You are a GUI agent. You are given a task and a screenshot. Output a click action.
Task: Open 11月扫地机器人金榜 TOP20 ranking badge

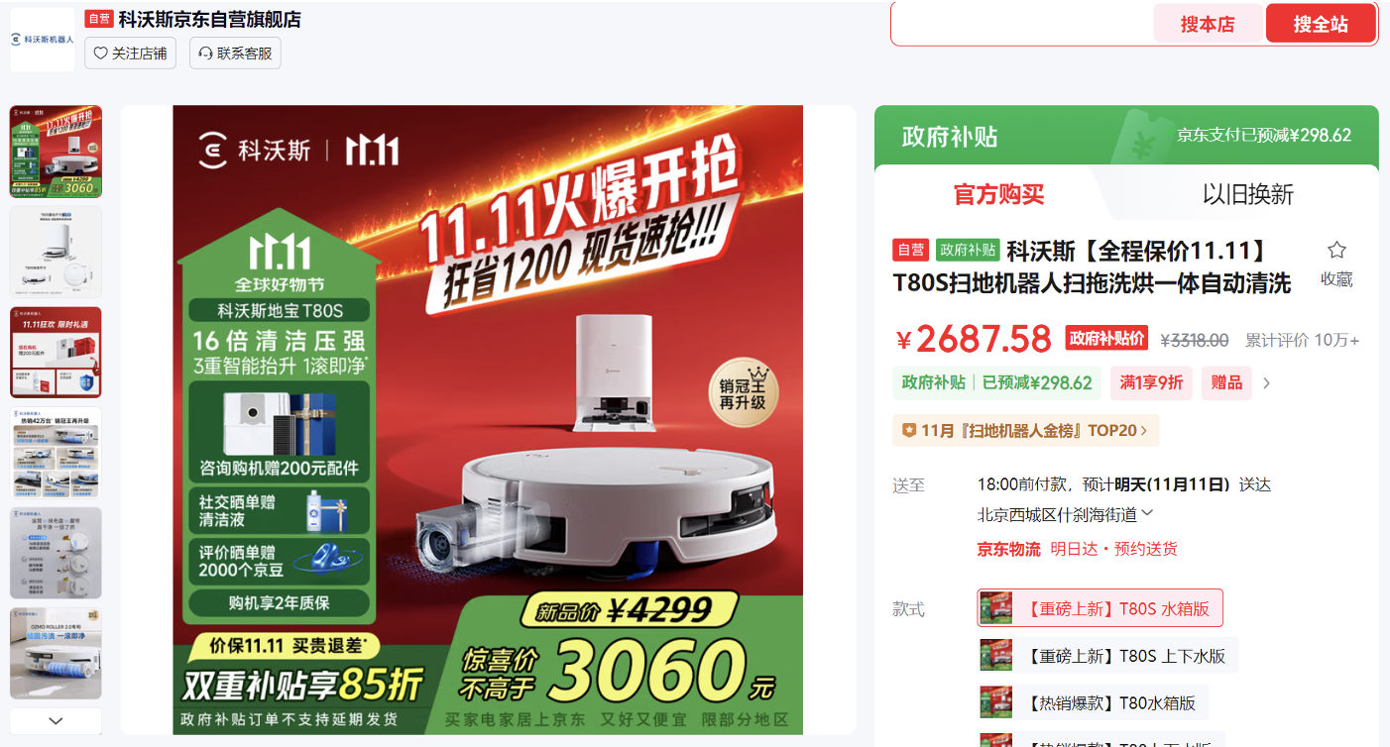click(x=1025, y=430)
